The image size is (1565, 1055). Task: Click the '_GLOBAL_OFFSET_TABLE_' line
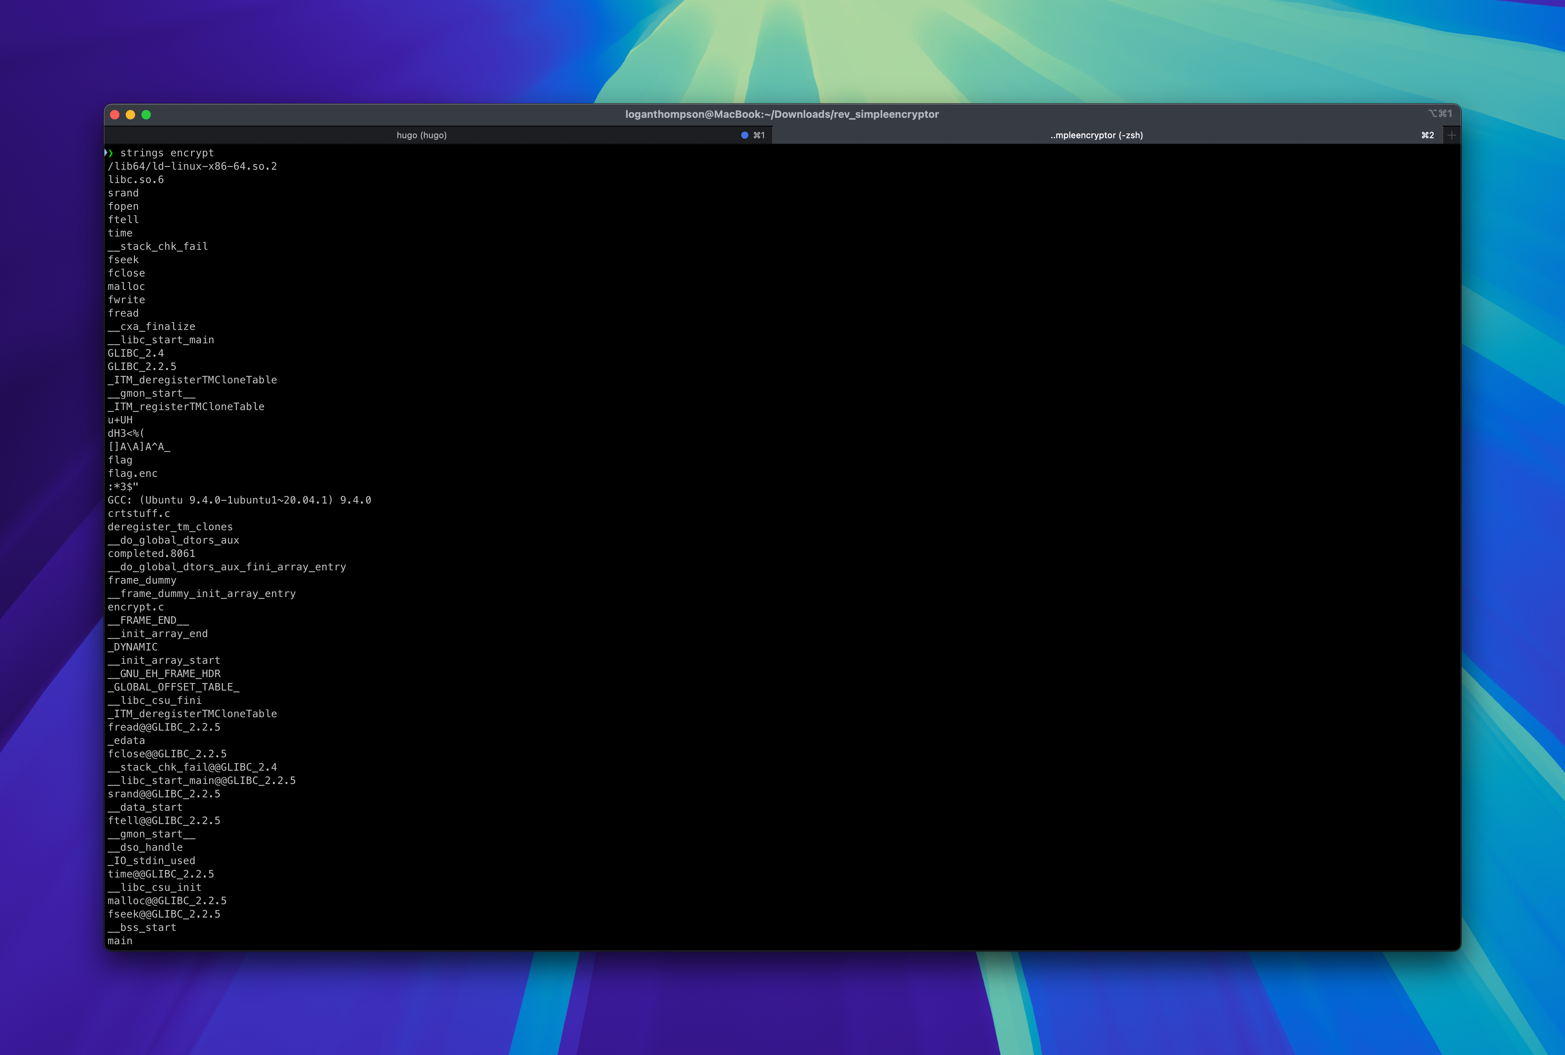point(174,687)
